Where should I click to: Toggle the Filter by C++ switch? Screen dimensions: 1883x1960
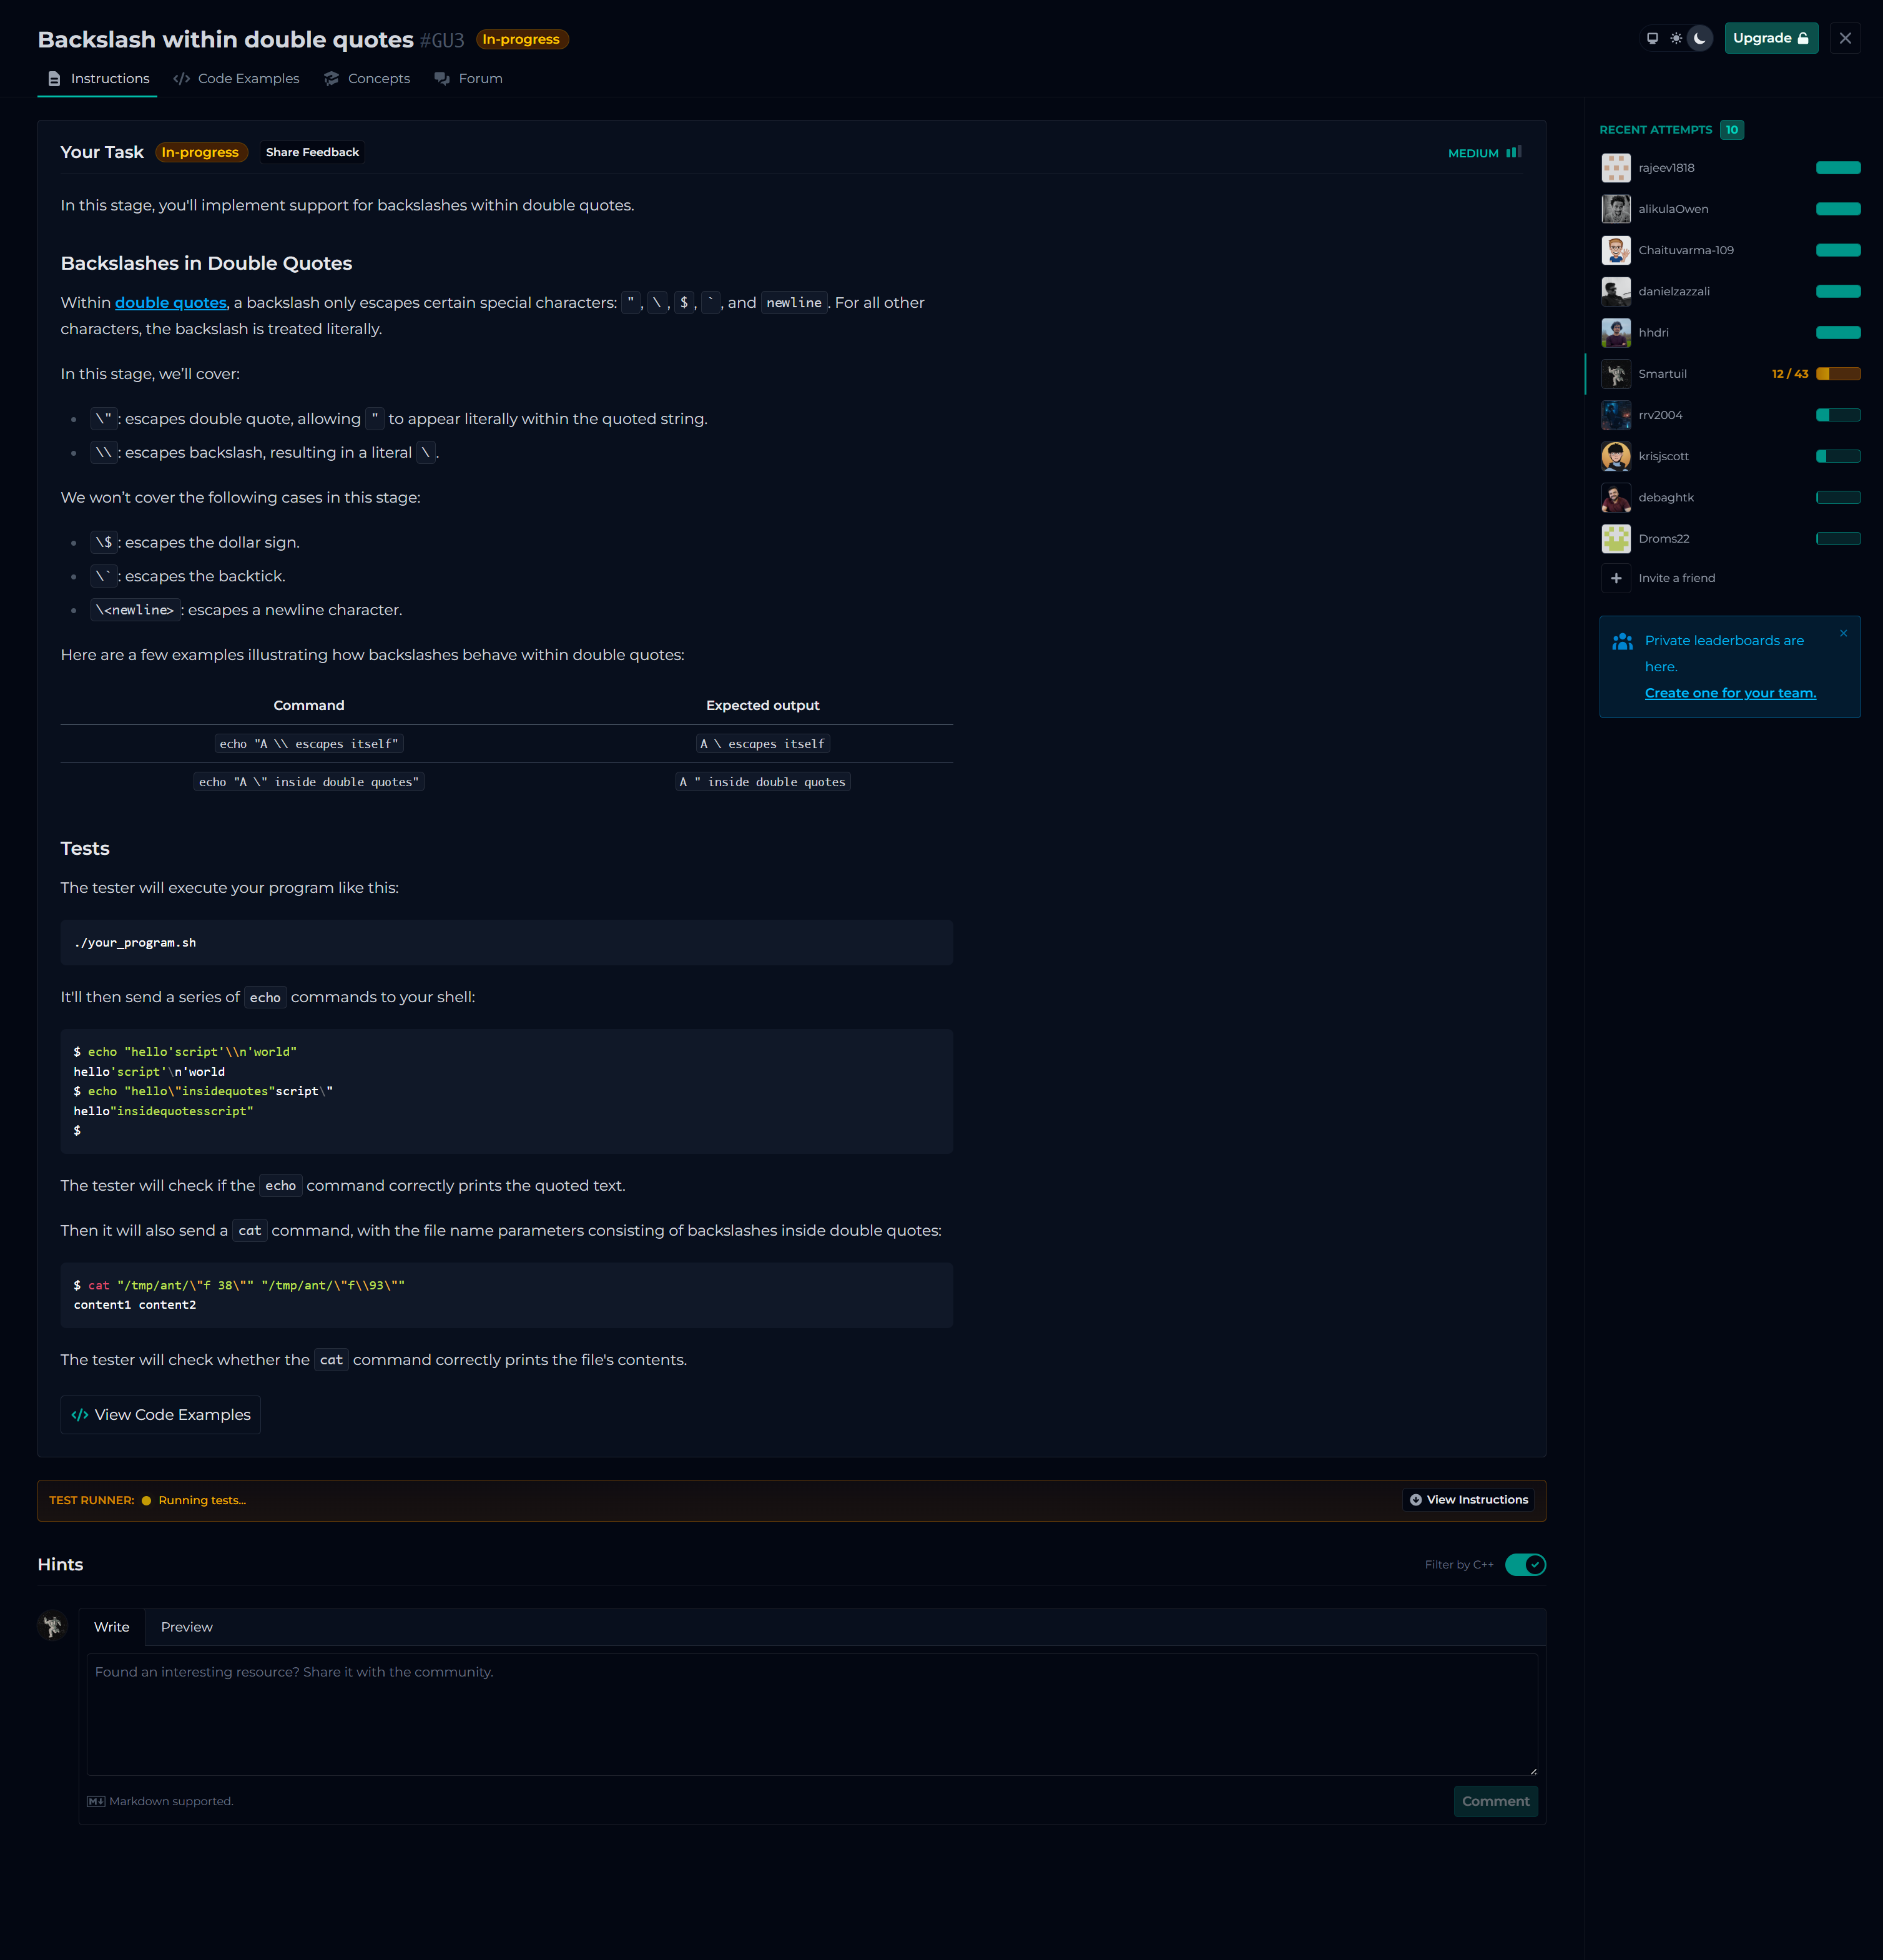point(1525,1565)
